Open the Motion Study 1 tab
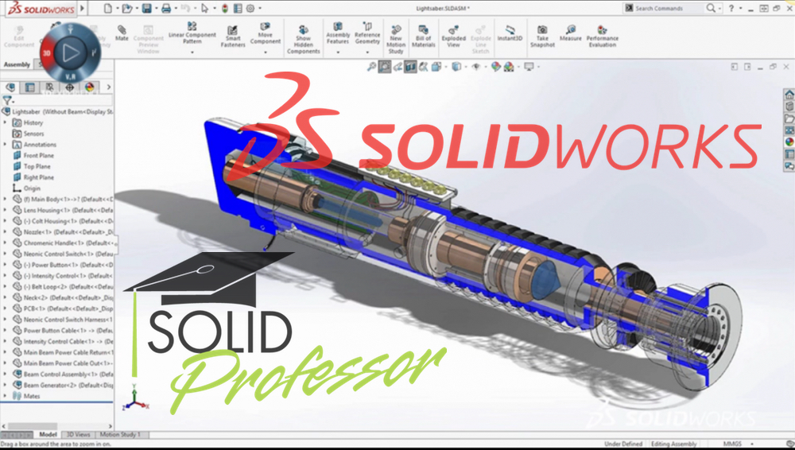 tap(120, 434)
